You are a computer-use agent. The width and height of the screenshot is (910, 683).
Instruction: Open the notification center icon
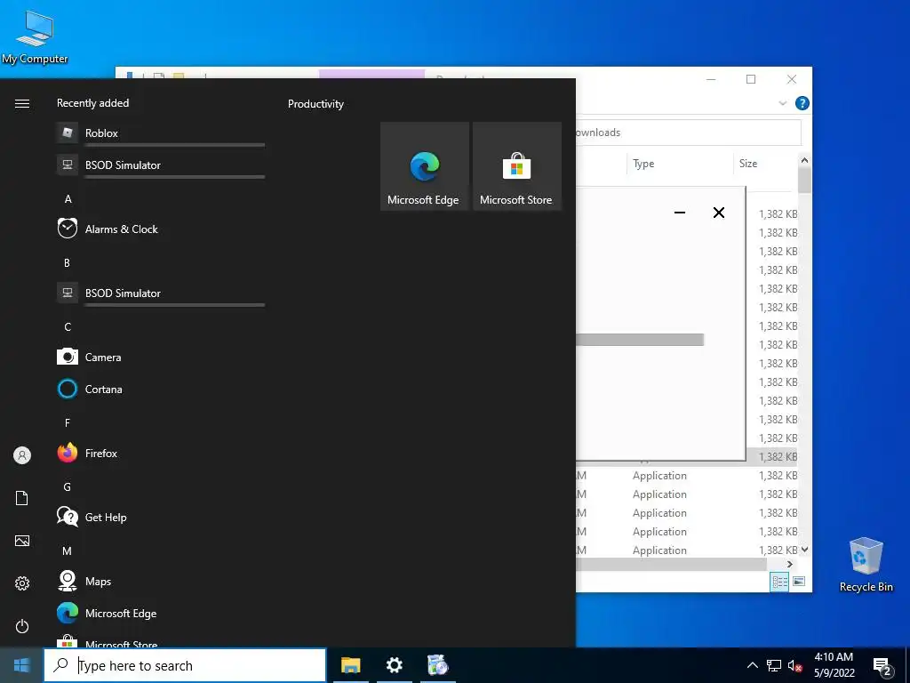point(882,666)
